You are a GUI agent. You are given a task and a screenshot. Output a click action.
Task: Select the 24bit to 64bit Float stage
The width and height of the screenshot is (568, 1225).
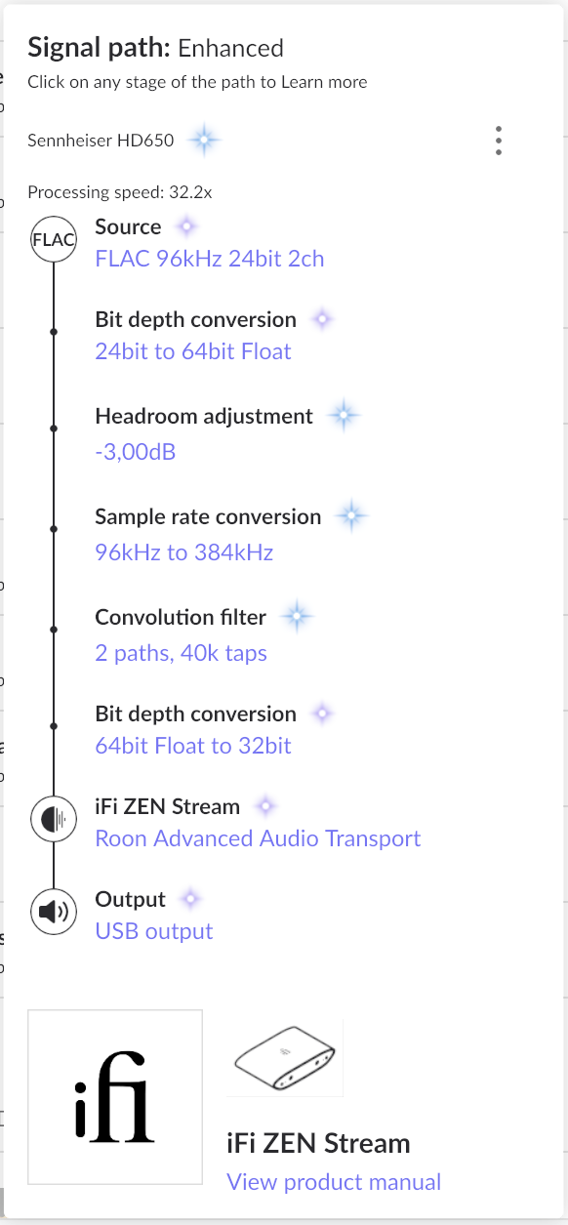click(x=193, y=351)
